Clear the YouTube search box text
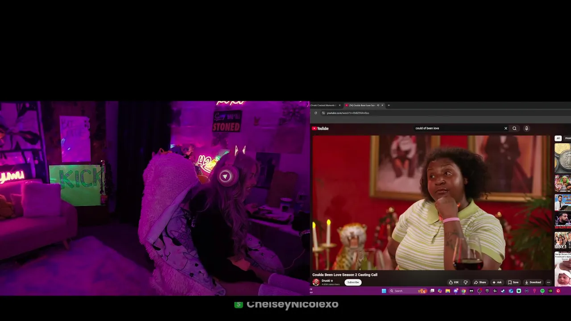Screen dimensions: 571x321 (x=505, y=128)
